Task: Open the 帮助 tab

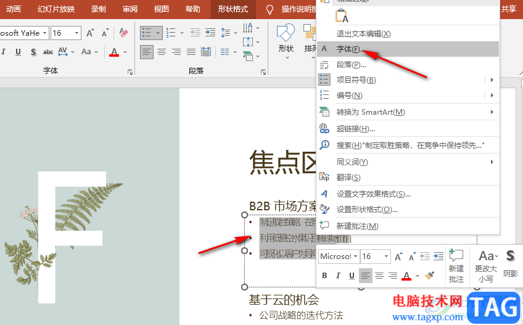Action: pos(193,9)
